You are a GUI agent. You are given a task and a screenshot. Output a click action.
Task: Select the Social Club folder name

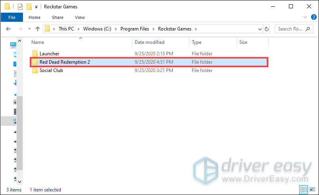coord(51,70)
